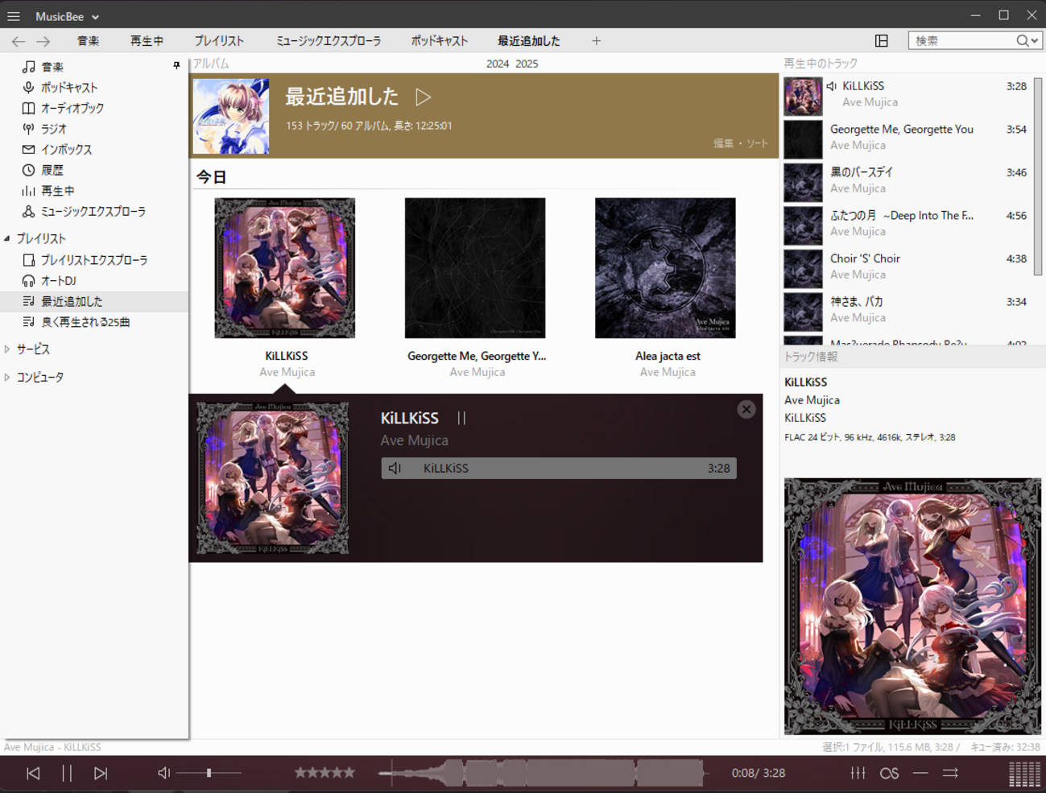The height and width of the screenshot is (793, 1046).
Task: Click the ソート link in the header
Action: [x=757, y=143]
